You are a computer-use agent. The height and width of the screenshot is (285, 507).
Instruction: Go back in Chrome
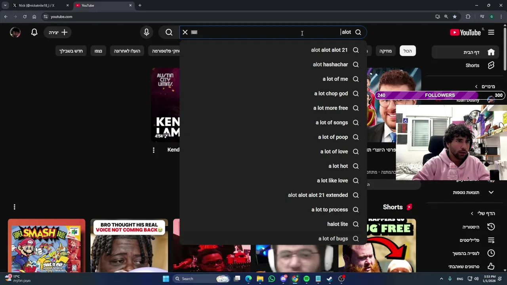[x=6, y=17]
